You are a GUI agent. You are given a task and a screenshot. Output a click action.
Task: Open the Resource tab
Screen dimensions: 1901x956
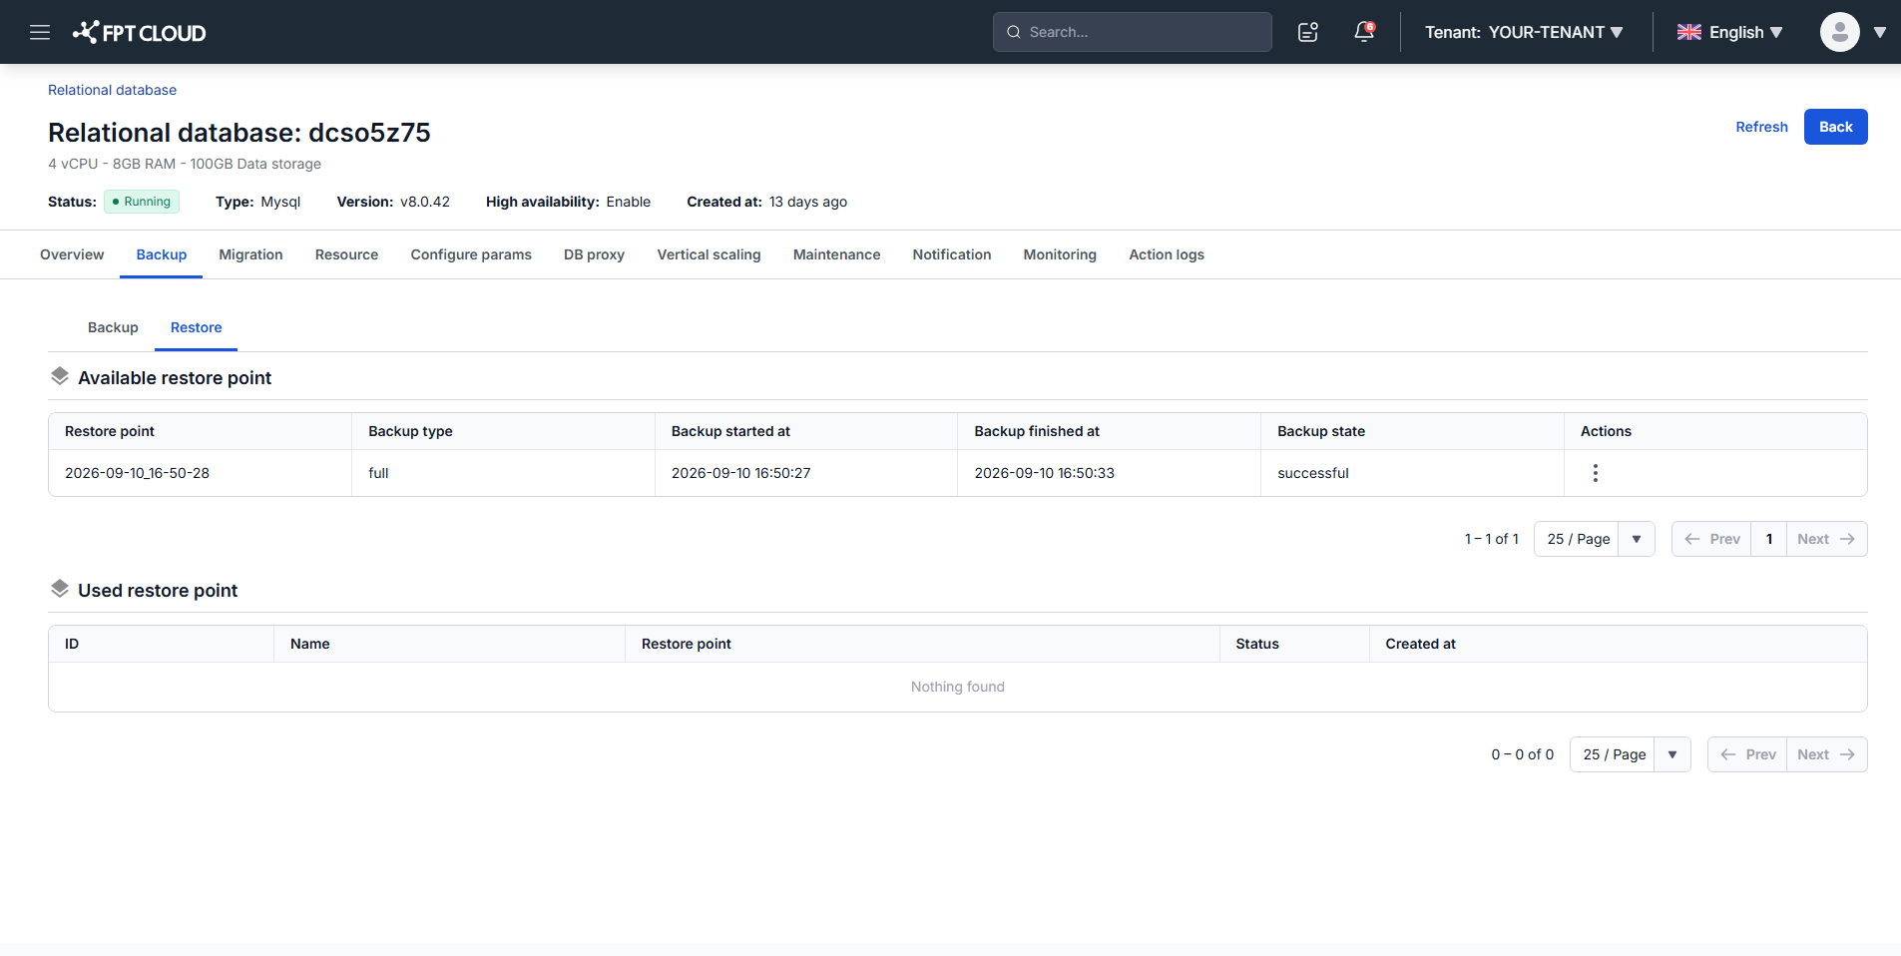[x=346, y=254]
